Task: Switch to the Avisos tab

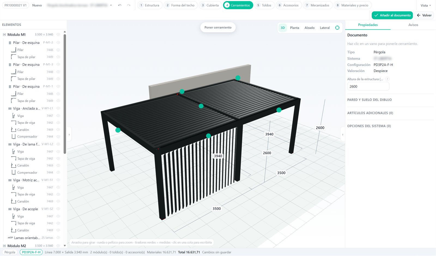Action: (413, 25)
